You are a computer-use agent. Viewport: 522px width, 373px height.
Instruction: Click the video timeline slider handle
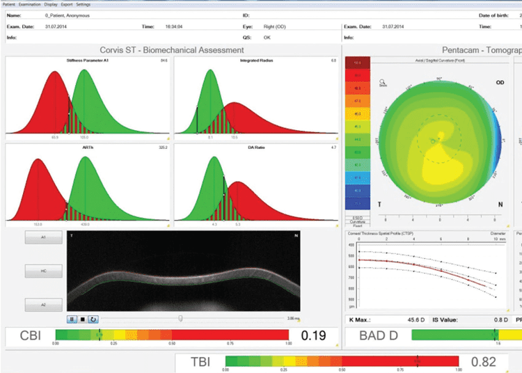pos(181,318)
